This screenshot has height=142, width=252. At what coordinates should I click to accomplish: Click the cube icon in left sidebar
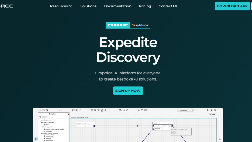(x=36, y=139)
